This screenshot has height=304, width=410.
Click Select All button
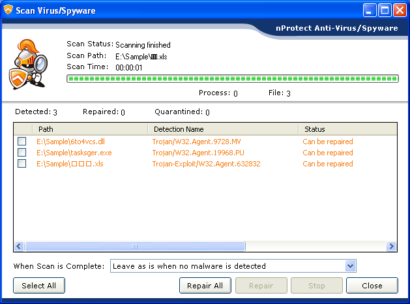[39, 286]
